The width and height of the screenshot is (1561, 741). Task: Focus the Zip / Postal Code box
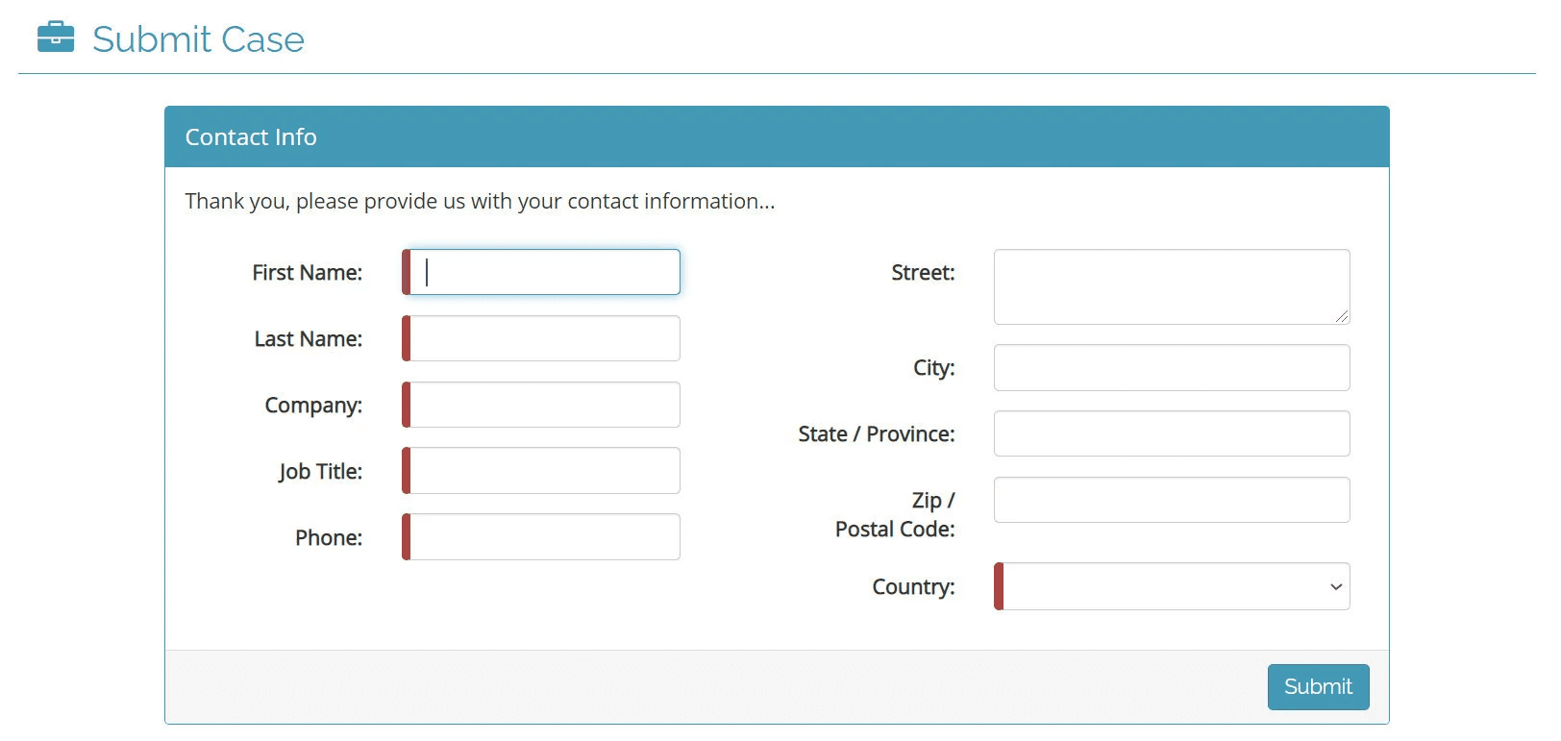pos(1171,500)
